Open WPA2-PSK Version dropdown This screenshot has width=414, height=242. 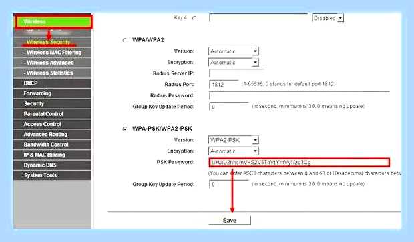pos(234,140)
